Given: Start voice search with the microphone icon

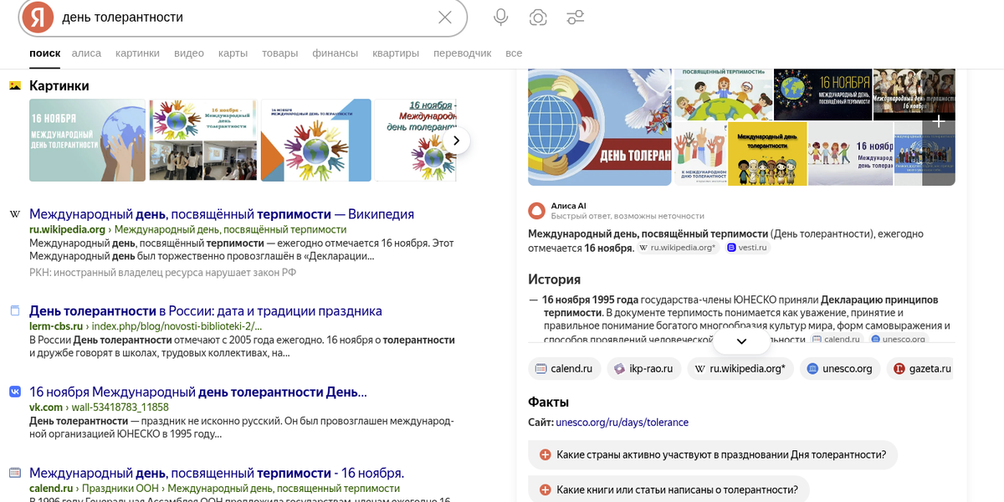Looking at the screenshot, I should (x=499, y=16).
